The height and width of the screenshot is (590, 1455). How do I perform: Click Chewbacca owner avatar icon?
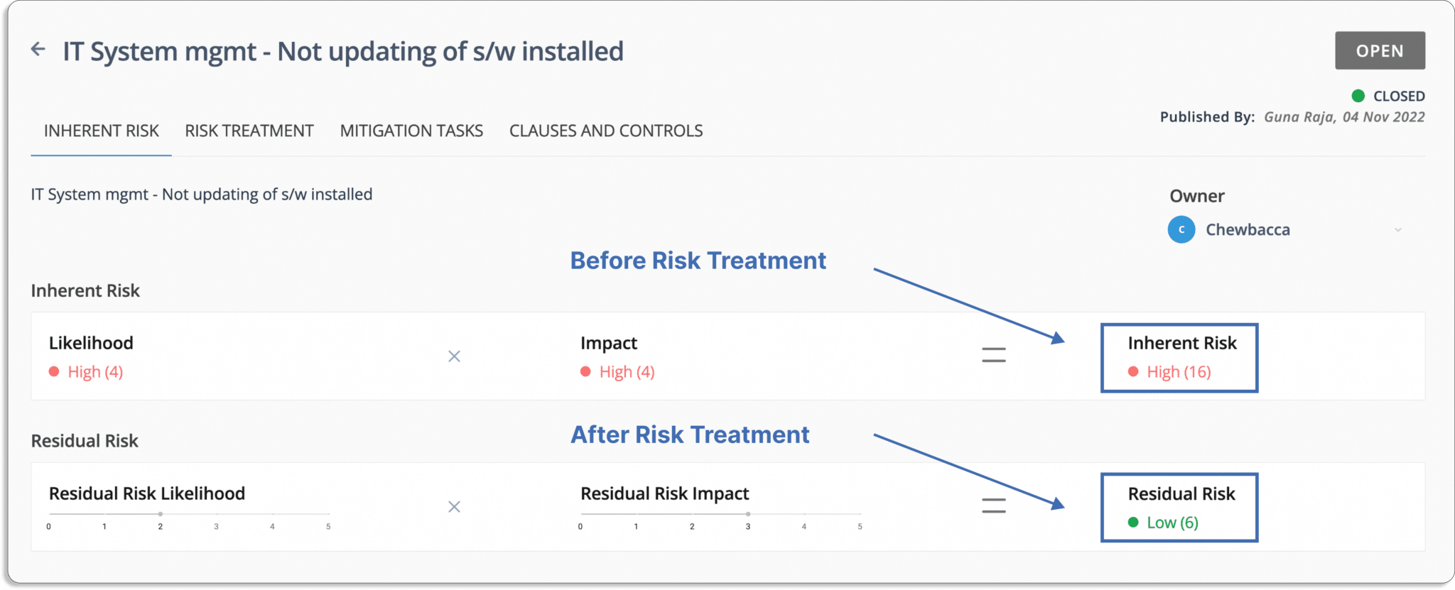tap(1181, 229)
